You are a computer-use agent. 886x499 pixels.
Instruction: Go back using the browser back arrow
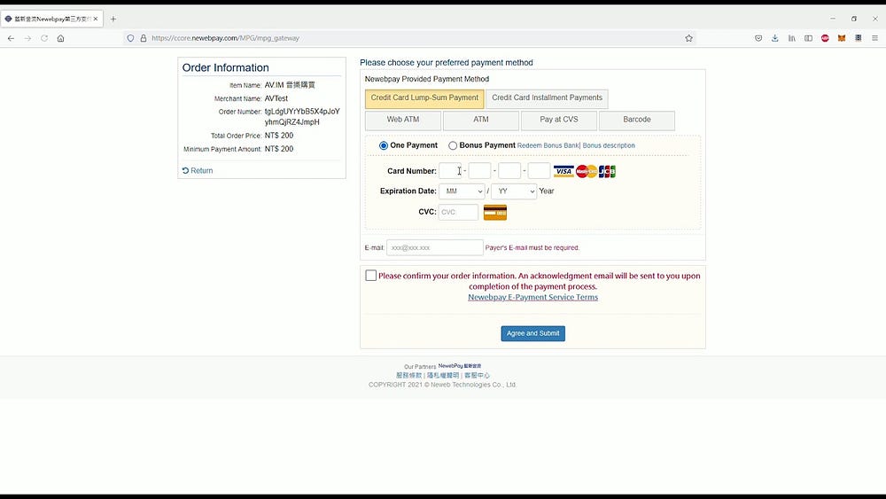(x=11, y=38)
